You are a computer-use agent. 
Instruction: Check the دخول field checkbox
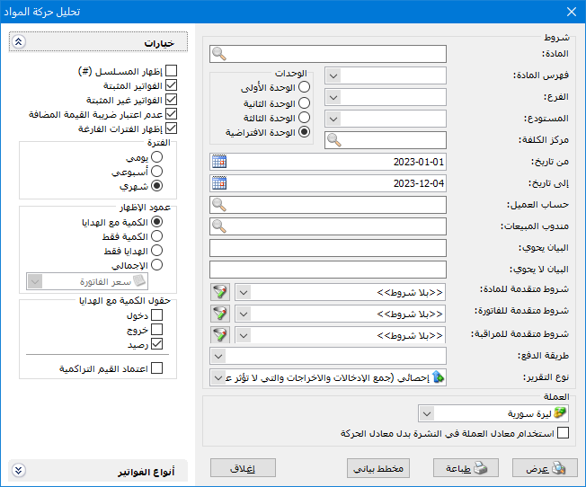(x=156, y=315)
